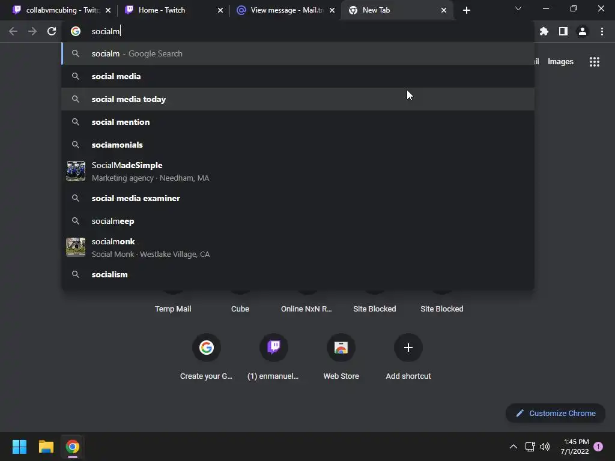Viewport: 615px width, 461px height.
Task: Open the network status tray icon
Action: [x=530, y=447]
